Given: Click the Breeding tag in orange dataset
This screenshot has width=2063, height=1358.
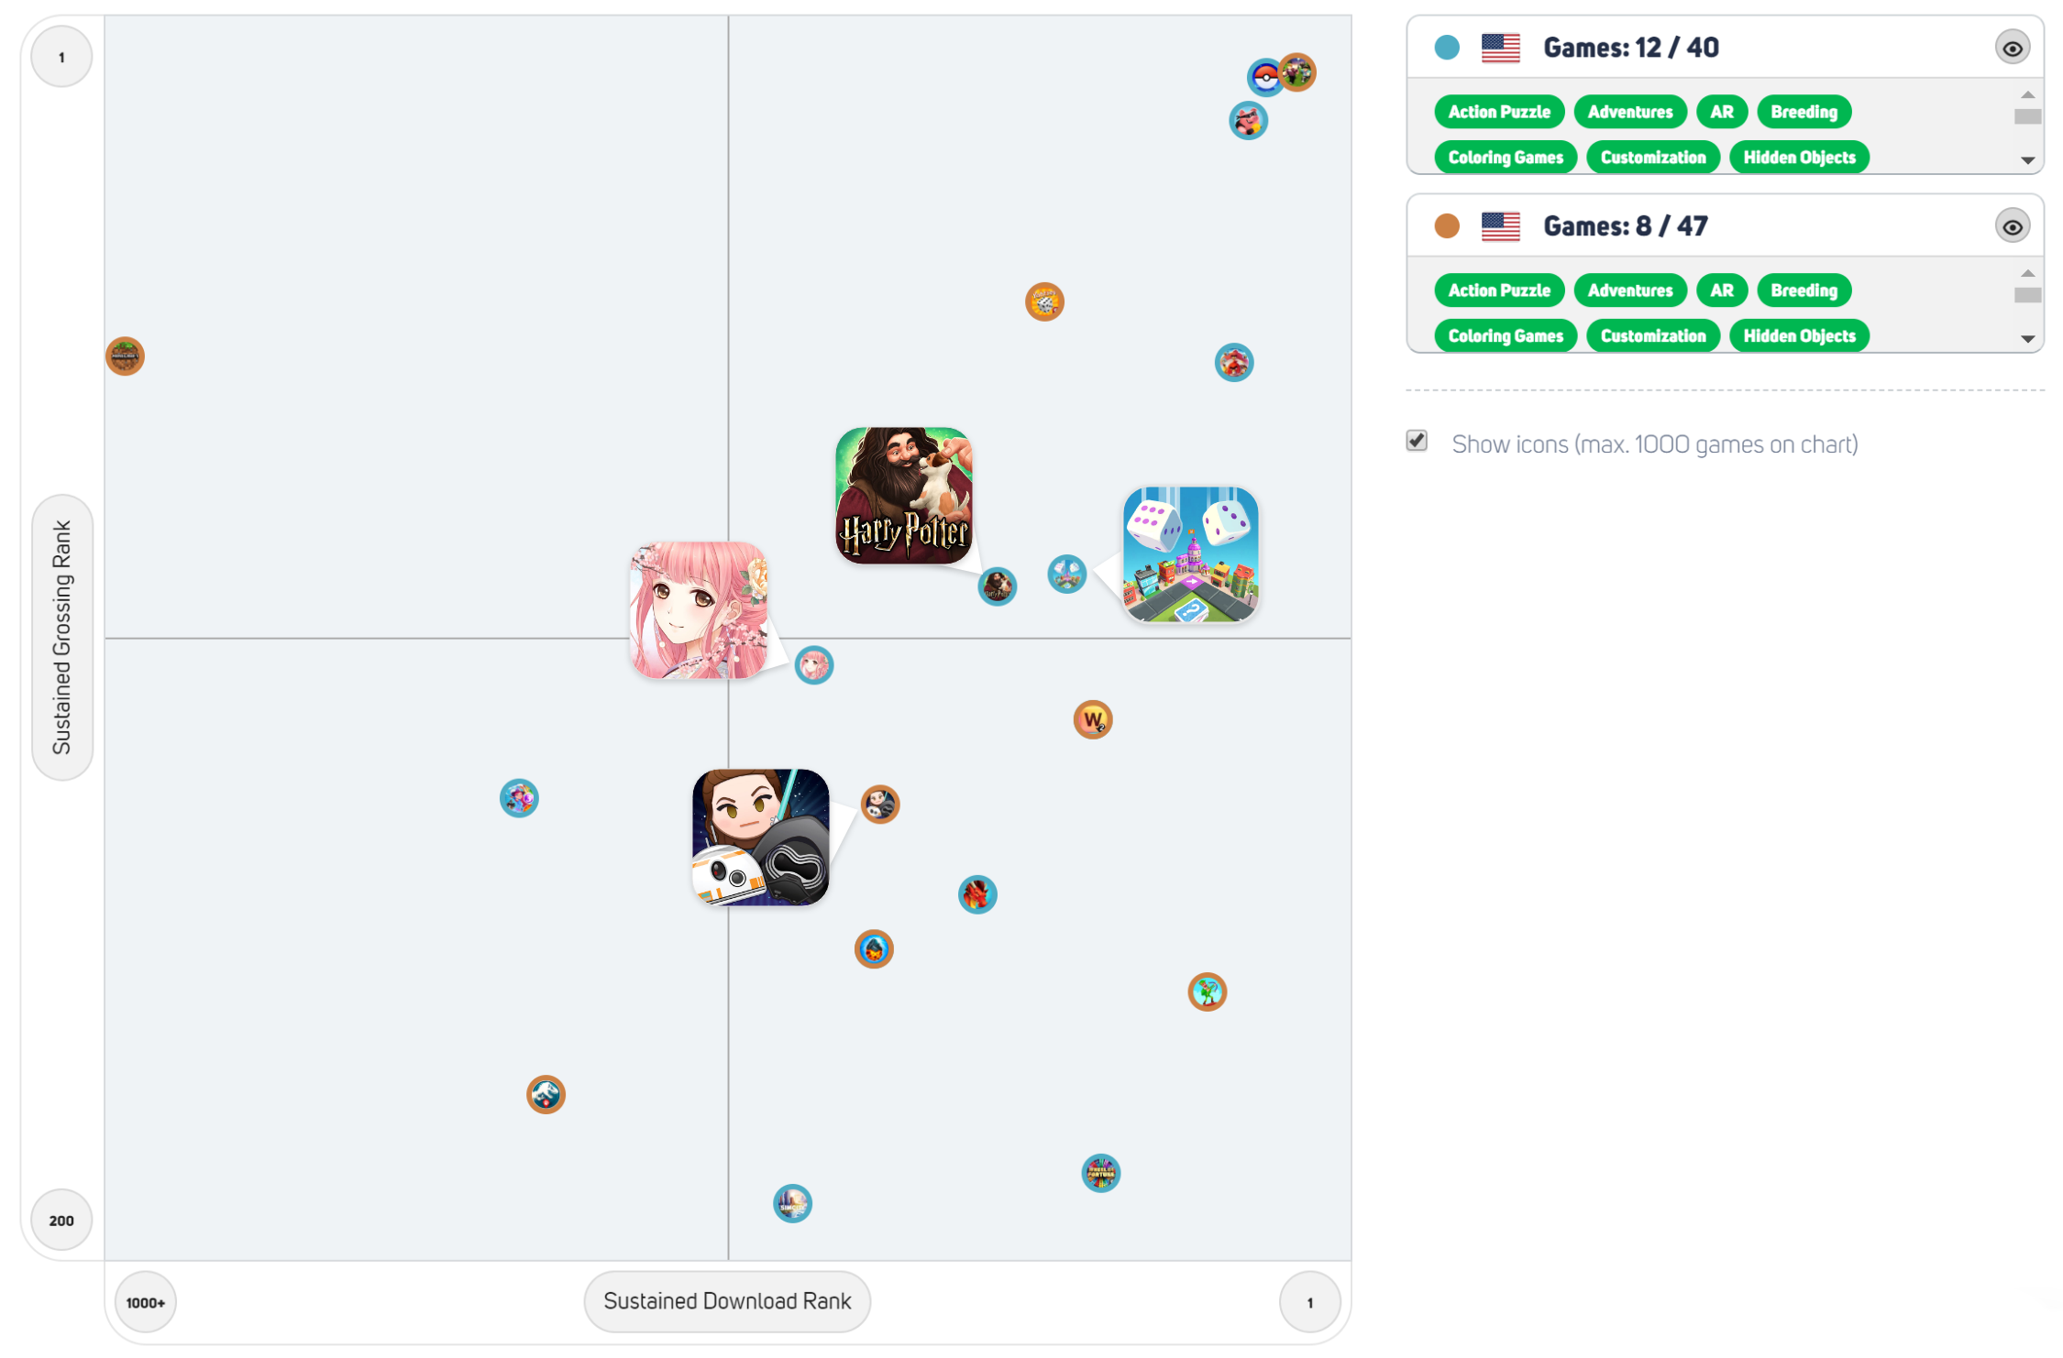Looking at the screenshot, I should click(x=1805, y=288).
